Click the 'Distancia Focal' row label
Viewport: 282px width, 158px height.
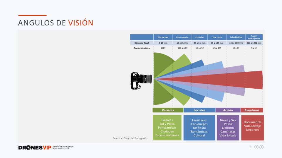[142, 43]
